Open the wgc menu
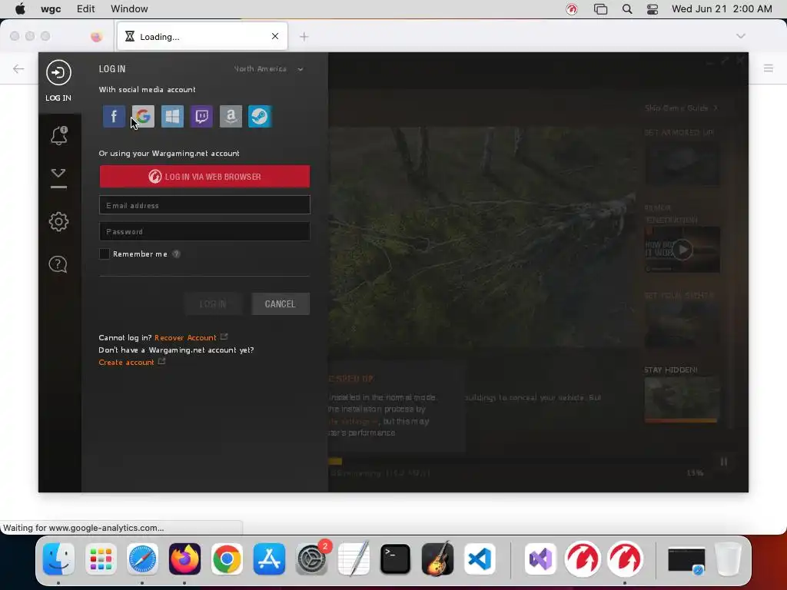 coord(51,9)
